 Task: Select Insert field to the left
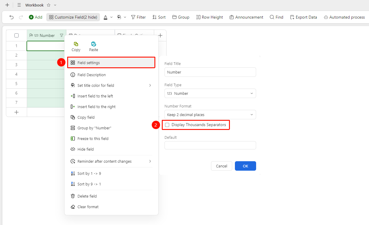click(x=111, y=96)
